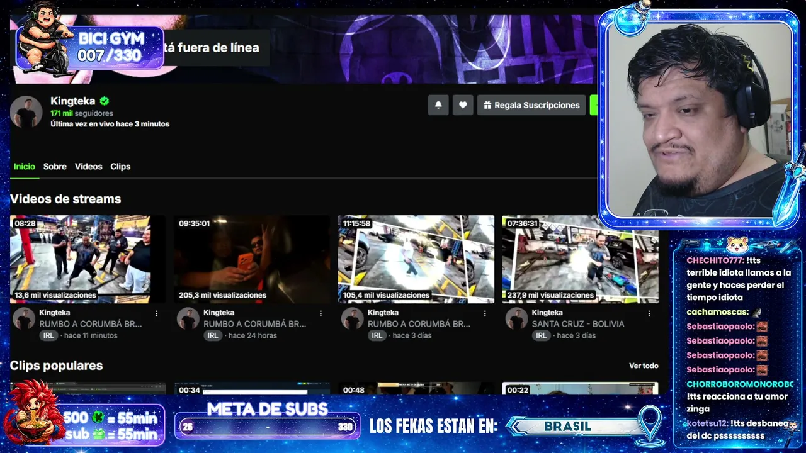This screenshot has height=453, width=806.
Task: Click the Kingteka avatar under the 08:28 video
Action: (24, 319)
